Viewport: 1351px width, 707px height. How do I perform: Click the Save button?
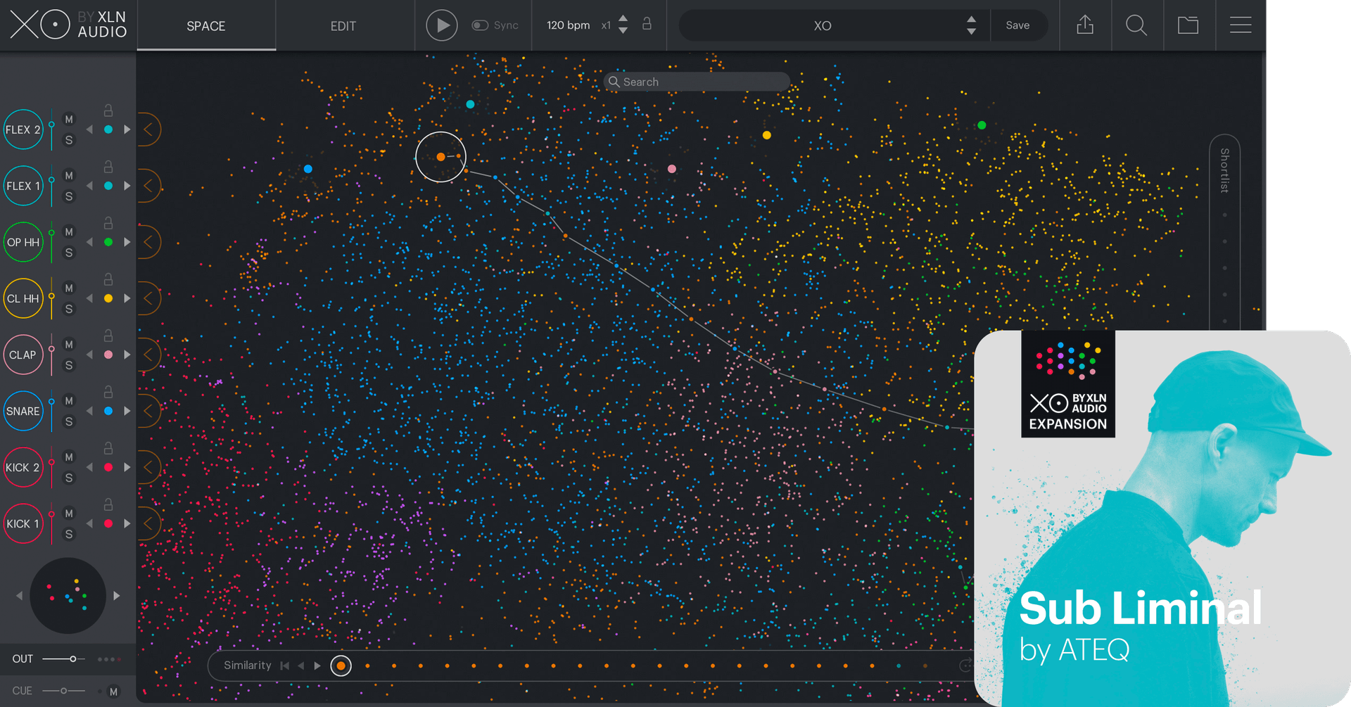click(1017, 25)
